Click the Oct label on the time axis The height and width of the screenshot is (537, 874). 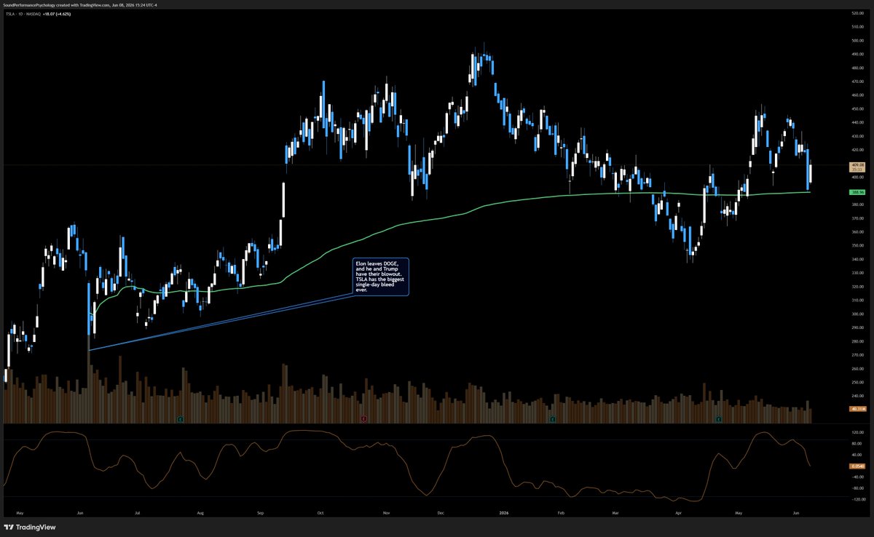click(x=320, y=512)
